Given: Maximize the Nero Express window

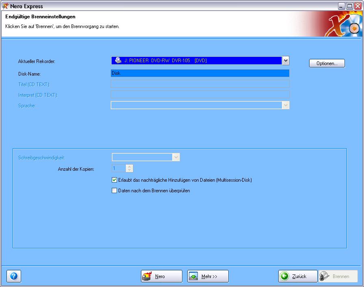Looking at the screenshot, I should click(x=349, y=6).
